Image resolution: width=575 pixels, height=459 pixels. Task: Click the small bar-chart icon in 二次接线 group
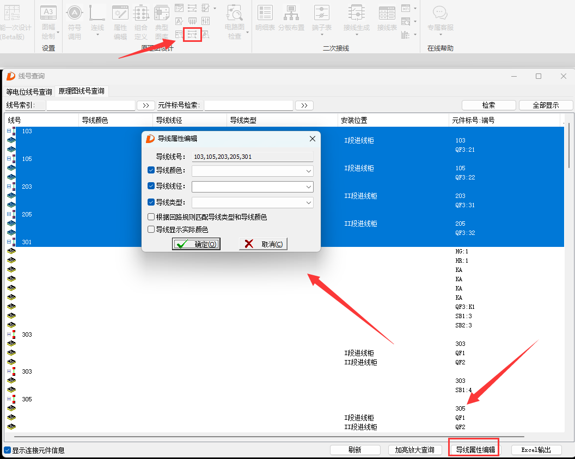tap(405, 35)
